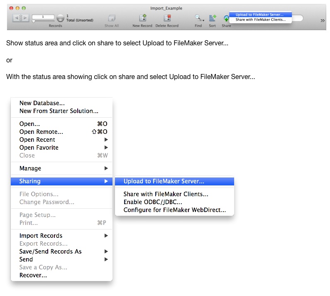Click the round pie indicator beside record count
The image size is (330, 296).
coord(60,18)
